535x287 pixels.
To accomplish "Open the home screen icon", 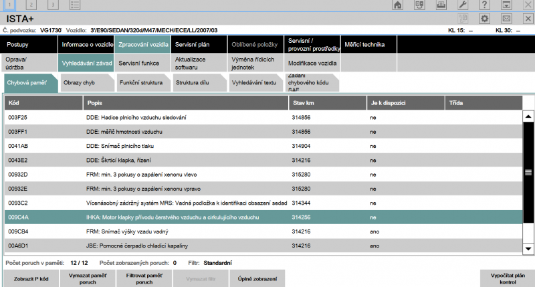I will tap(397, 5).
